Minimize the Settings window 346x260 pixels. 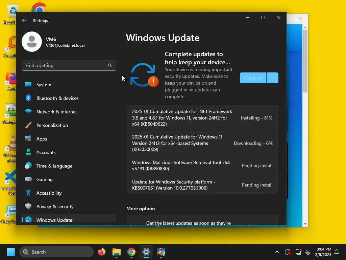pos(248,18)
